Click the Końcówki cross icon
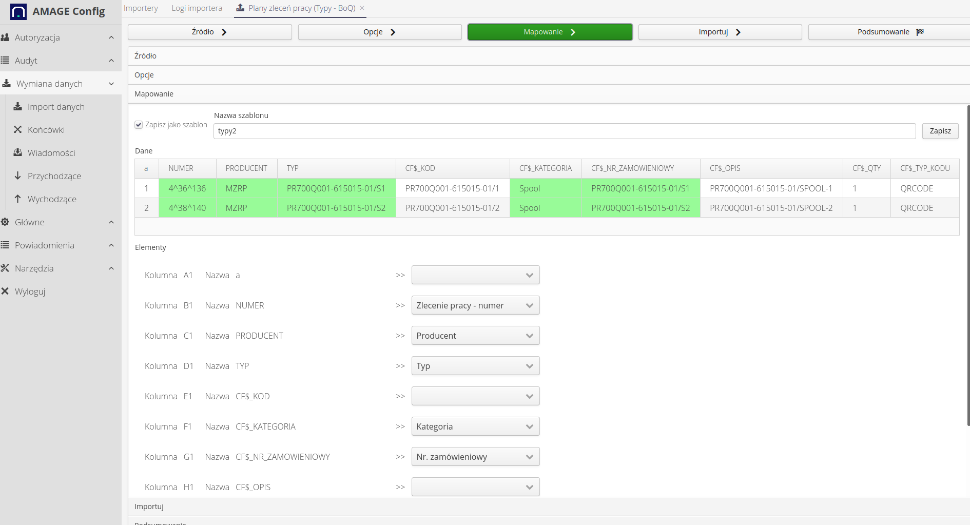 tap(18, 130)
